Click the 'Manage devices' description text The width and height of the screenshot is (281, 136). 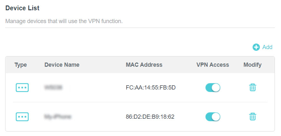(64, 21)
